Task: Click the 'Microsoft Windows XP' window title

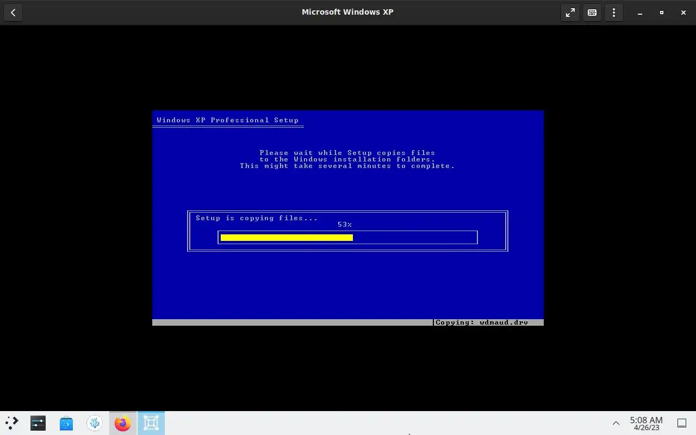Action: click(347, 12)
